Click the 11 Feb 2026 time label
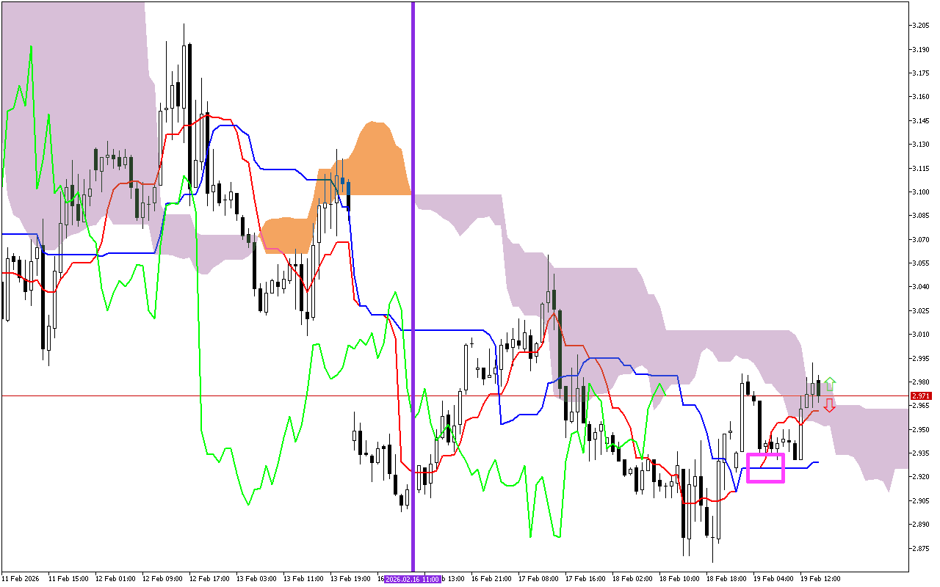 [x=21, y=579]
